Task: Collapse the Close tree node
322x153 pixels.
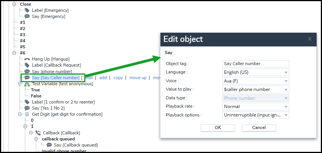Action: pos(14,4)
